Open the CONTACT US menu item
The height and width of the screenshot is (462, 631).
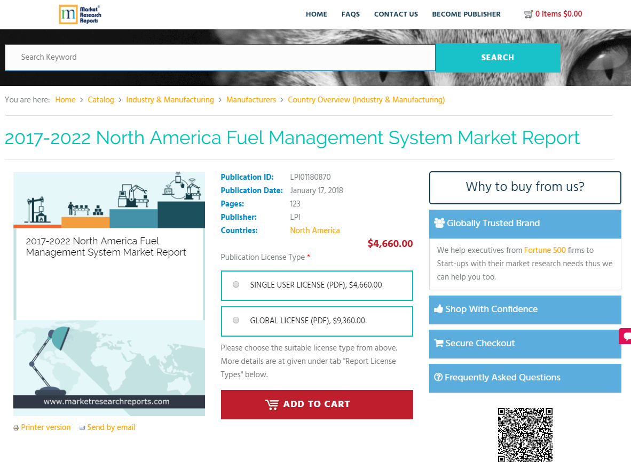point(396,14)
